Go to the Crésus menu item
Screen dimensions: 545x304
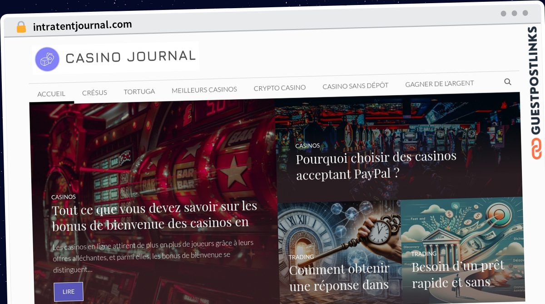pos(94,93)
